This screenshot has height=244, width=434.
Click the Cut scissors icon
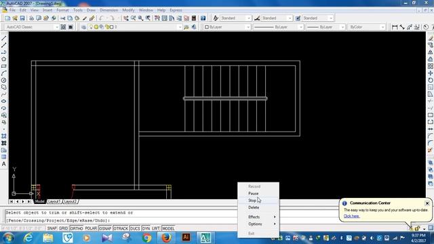tap(63, 18)
